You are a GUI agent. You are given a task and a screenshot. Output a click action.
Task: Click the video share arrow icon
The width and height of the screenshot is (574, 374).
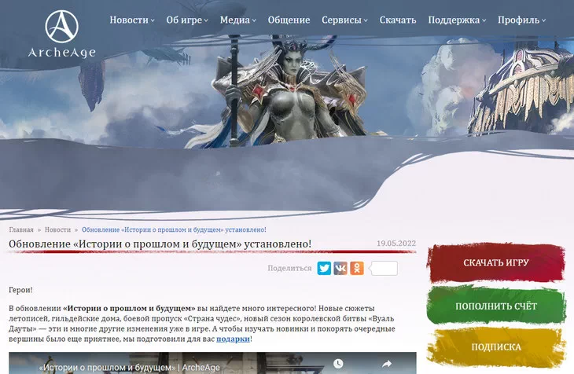[x=387, y=364]
